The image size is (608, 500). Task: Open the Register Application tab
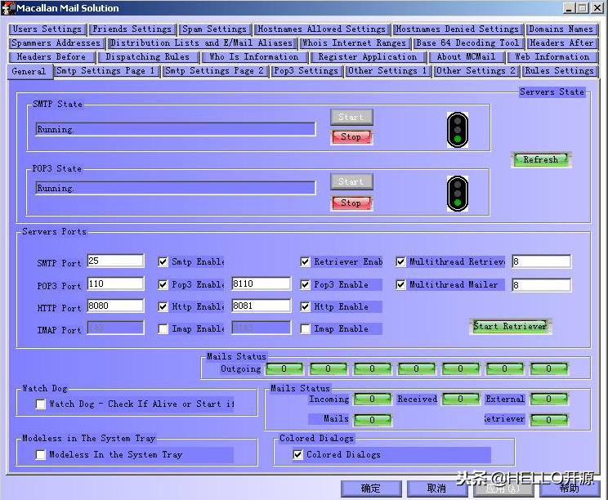click(x=368, y=57)
